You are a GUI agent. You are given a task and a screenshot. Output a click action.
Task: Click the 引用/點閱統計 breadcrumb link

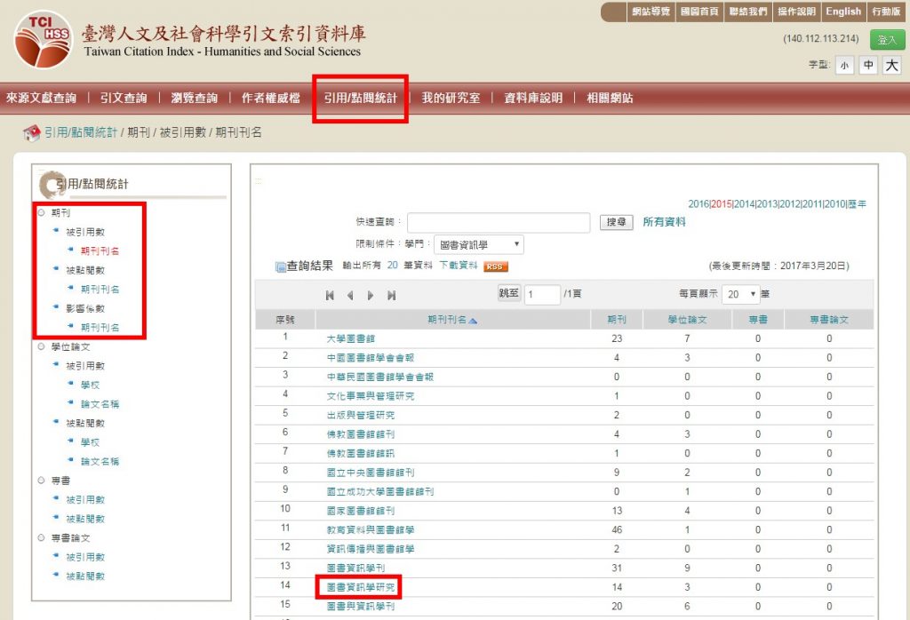point(81,133)
